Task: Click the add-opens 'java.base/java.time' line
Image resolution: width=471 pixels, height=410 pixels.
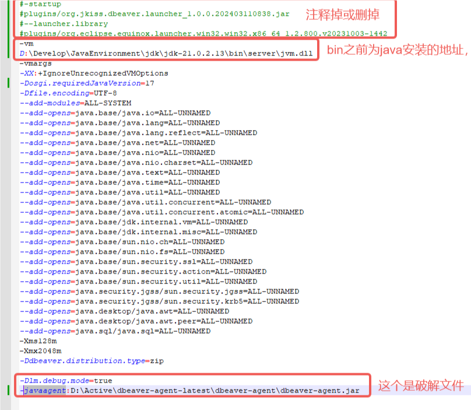Action: [119, 183]
